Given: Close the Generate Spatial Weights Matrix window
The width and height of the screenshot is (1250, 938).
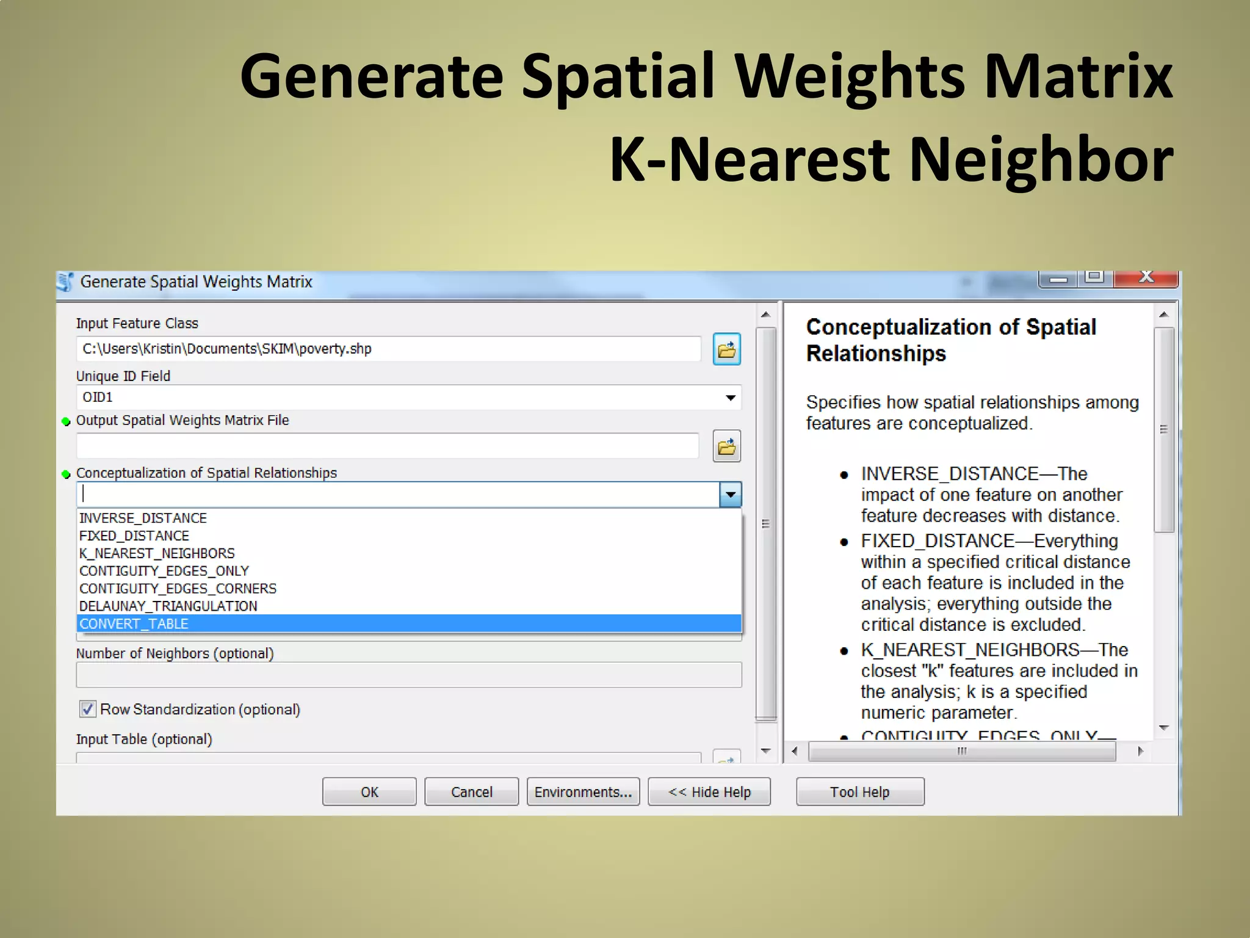Looking at the screenshot, I should click(1146, 278).
